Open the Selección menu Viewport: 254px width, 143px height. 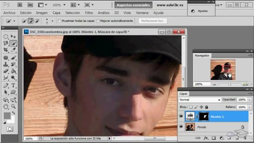pyautogui.click(x=73, y=13)
